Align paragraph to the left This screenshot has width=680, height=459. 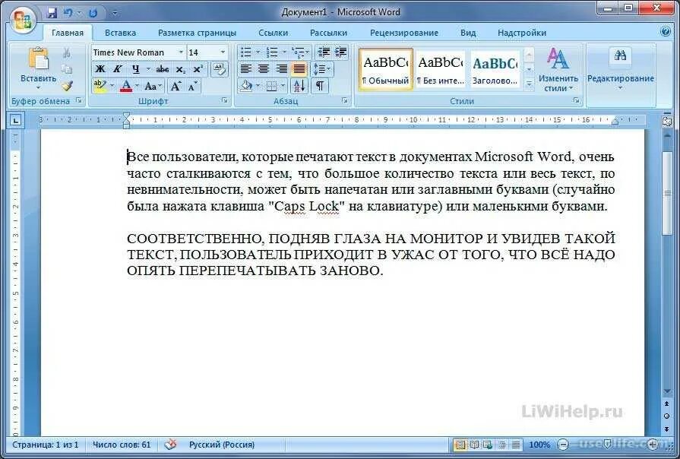click(x=246, y=69)
